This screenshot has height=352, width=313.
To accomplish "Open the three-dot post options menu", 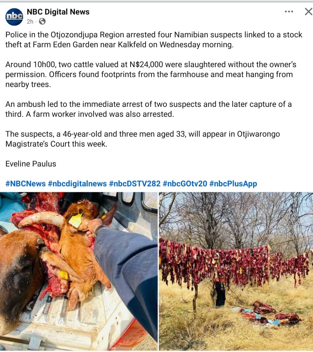I will point(289,12).
